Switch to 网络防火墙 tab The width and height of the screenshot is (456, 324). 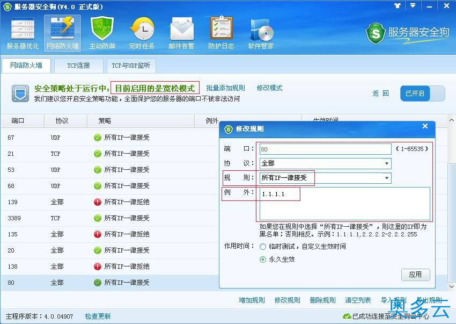point(26,65)
